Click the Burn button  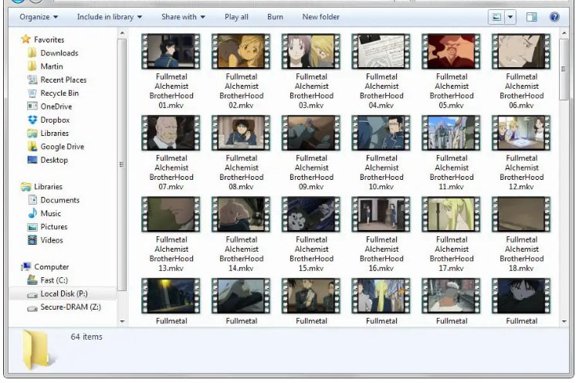click(x=275, y=17)
